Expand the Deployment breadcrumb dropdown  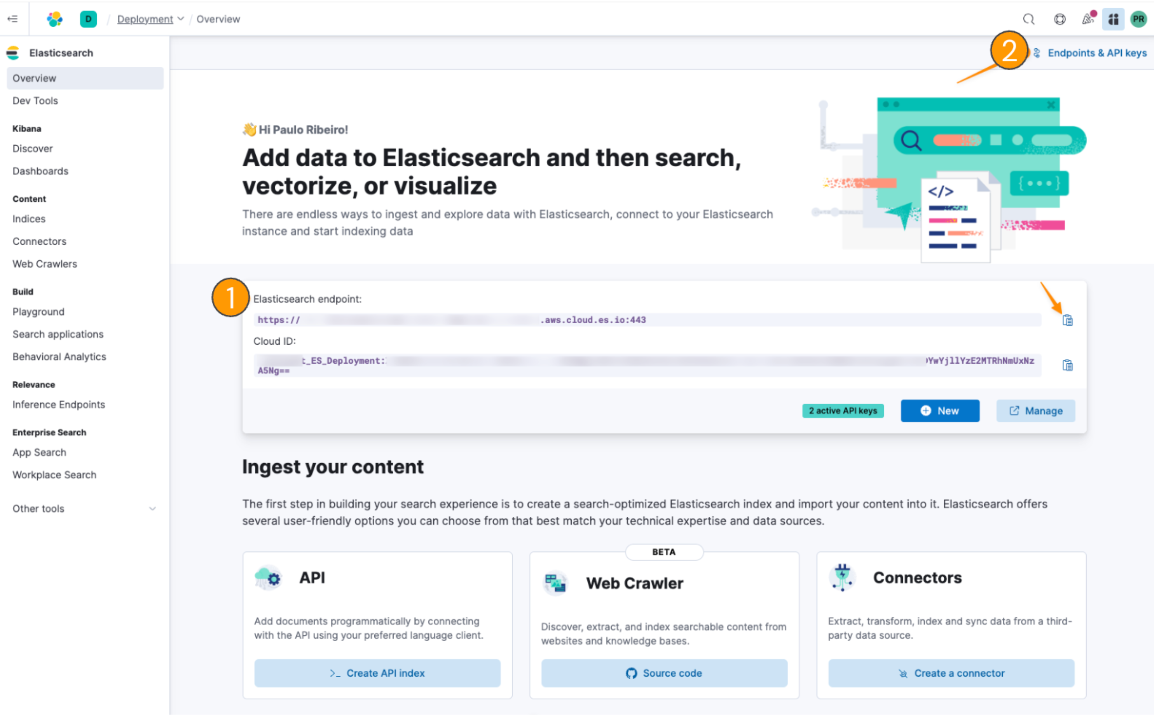181,19
